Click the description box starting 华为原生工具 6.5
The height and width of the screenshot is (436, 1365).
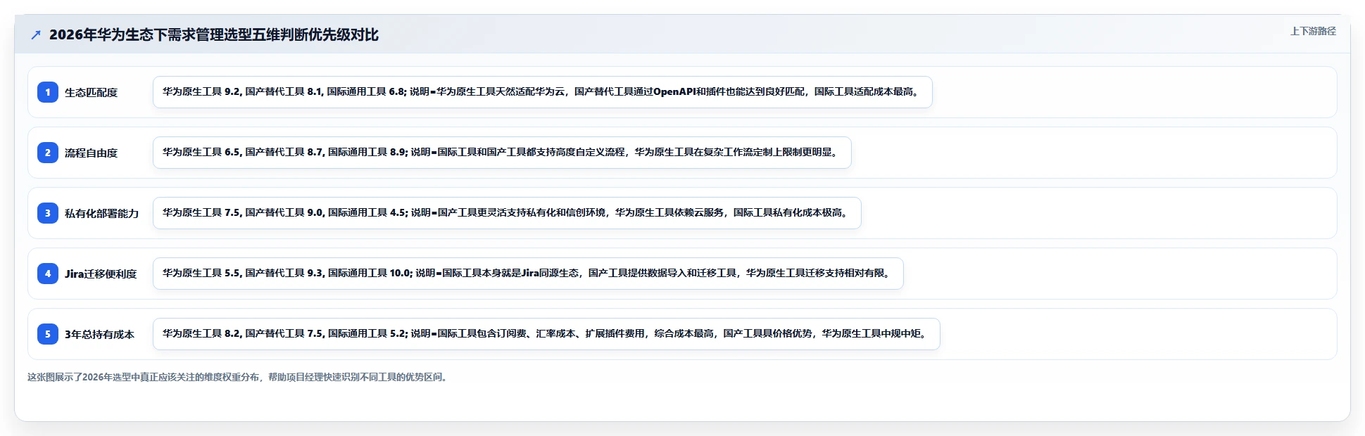click(x=502, y=153)
